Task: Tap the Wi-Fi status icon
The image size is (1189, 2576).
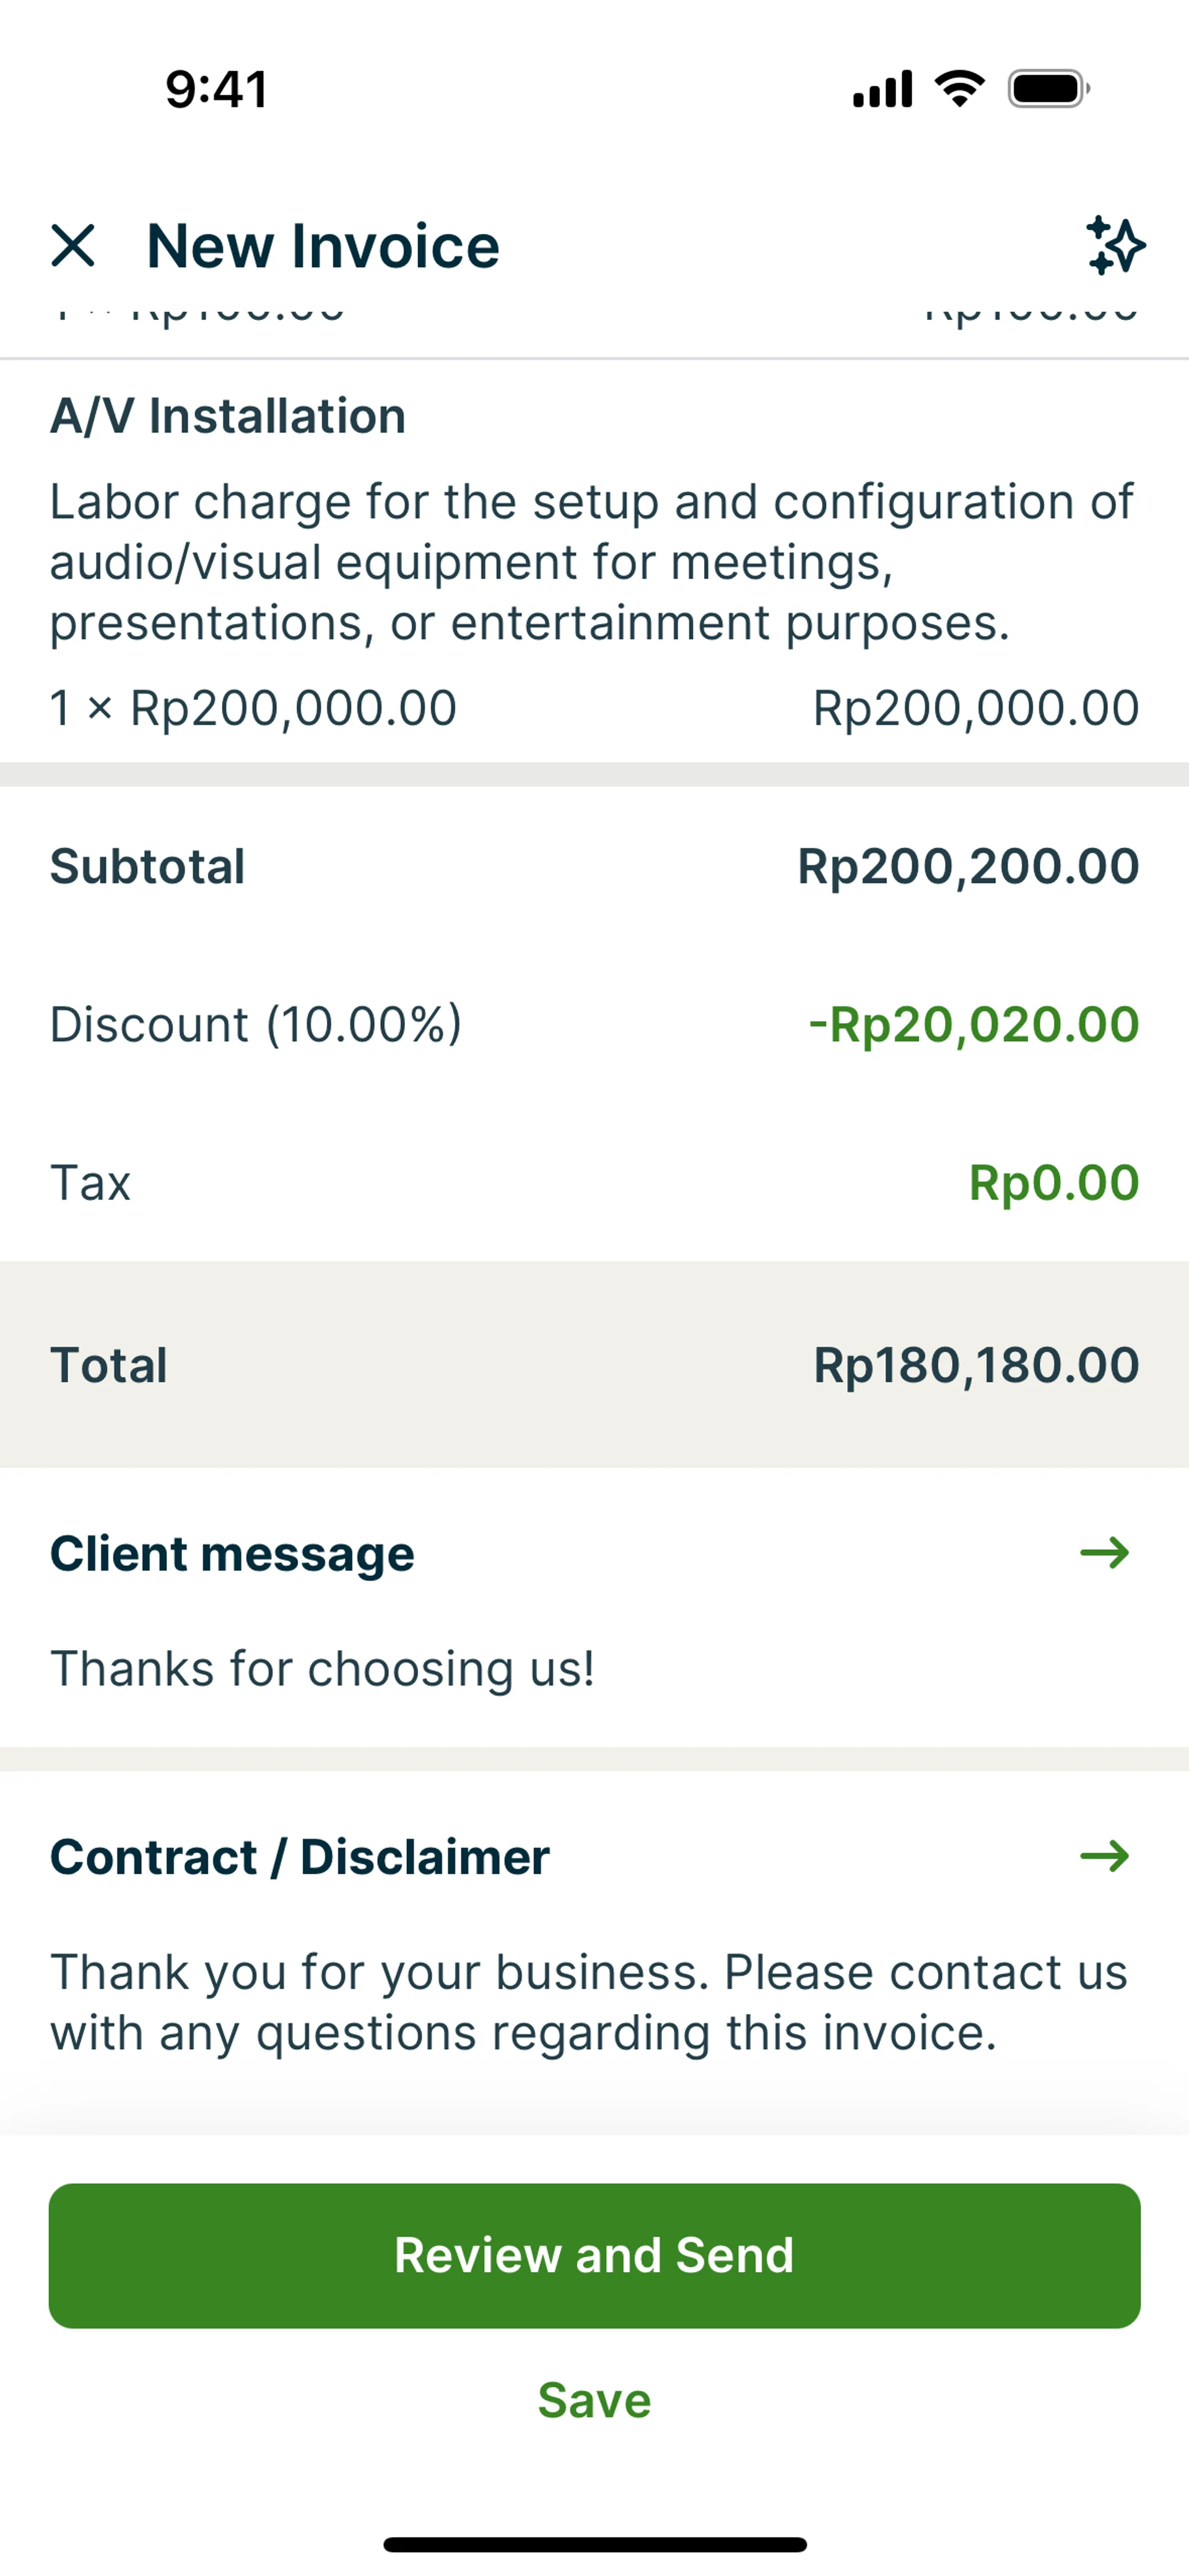Action: pos(960,89)
